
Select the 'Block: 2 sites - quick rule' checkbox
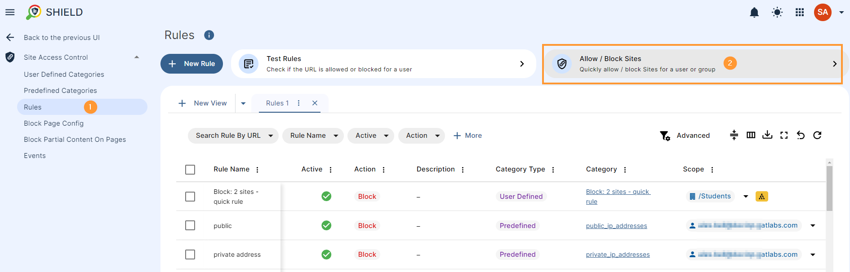point(190,197)
